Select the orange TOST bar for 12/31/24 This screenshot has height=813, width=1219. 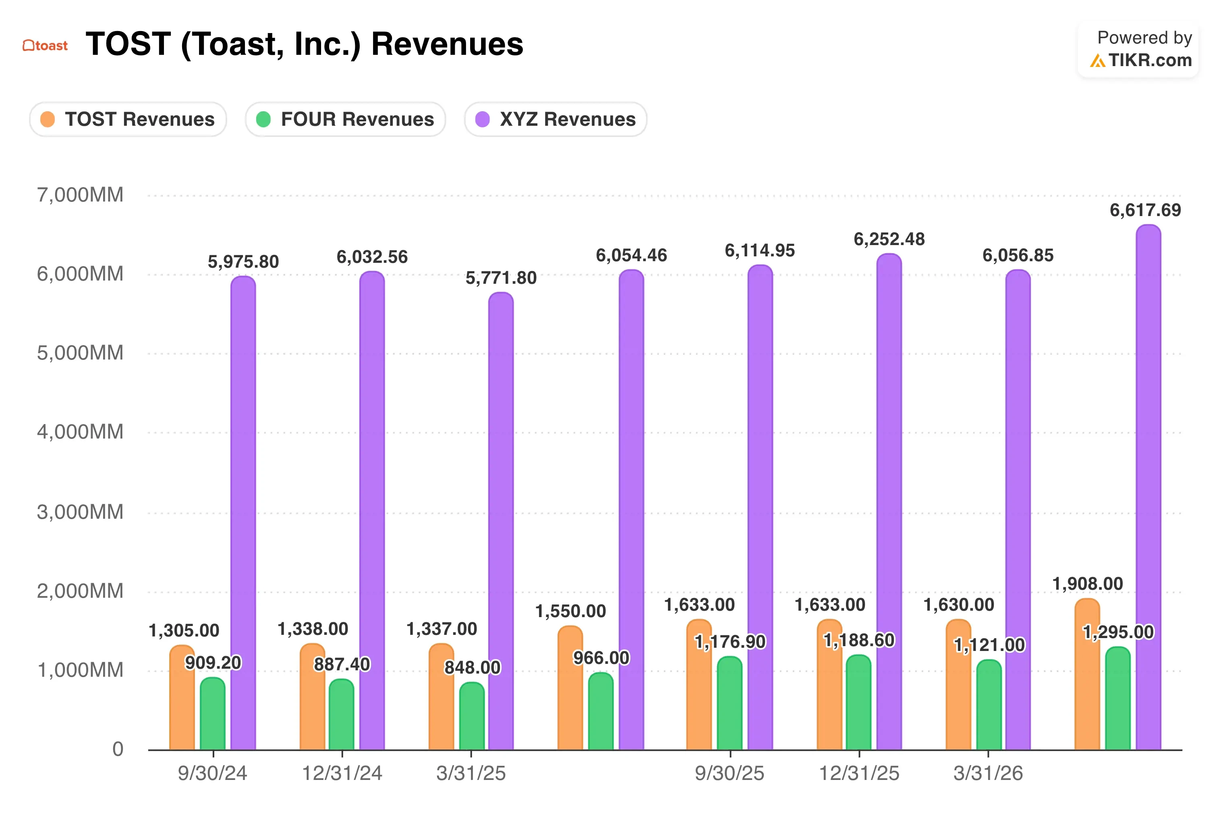(x=312, y=697)
